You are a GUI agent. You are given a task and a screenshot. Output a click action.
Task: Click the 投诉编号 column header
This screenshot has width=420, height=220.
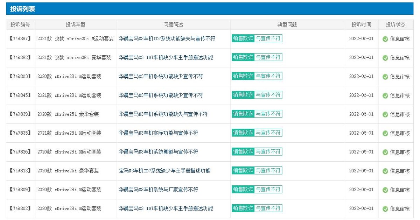pyautogui.click(x=20, y=24)
